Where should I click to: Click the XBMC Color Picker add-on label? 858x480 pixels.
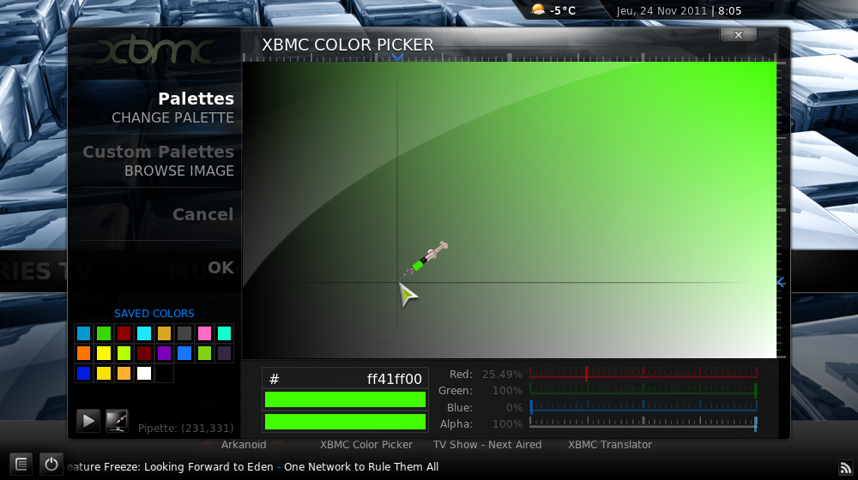[366, 445]
